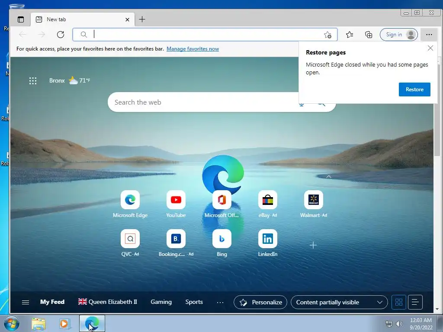
Task: Open the apps grid launcher icon
Action: coord(33,81)
